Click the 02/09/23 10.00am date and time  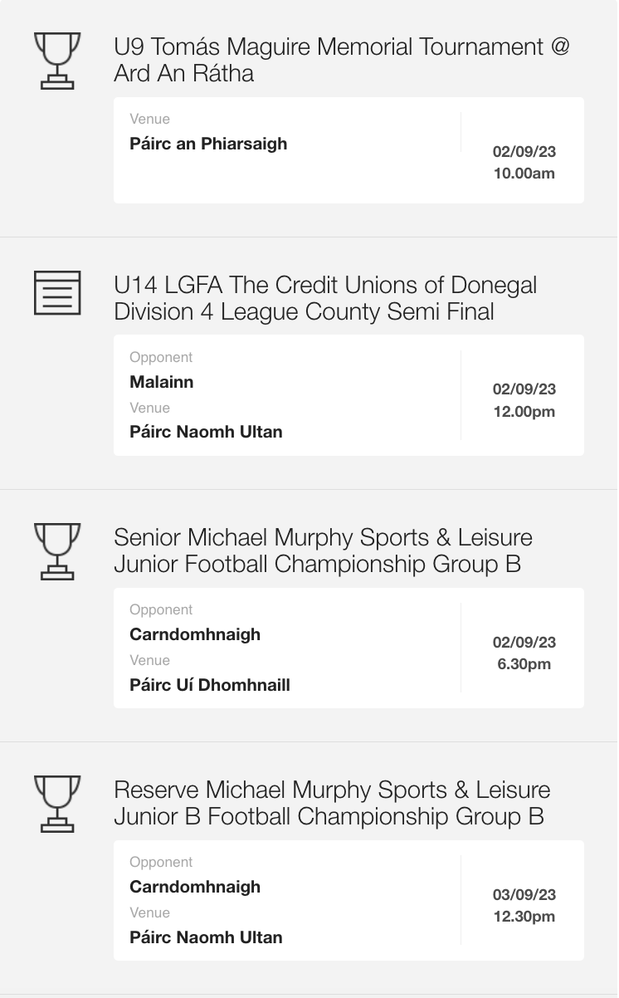(524, 163)
